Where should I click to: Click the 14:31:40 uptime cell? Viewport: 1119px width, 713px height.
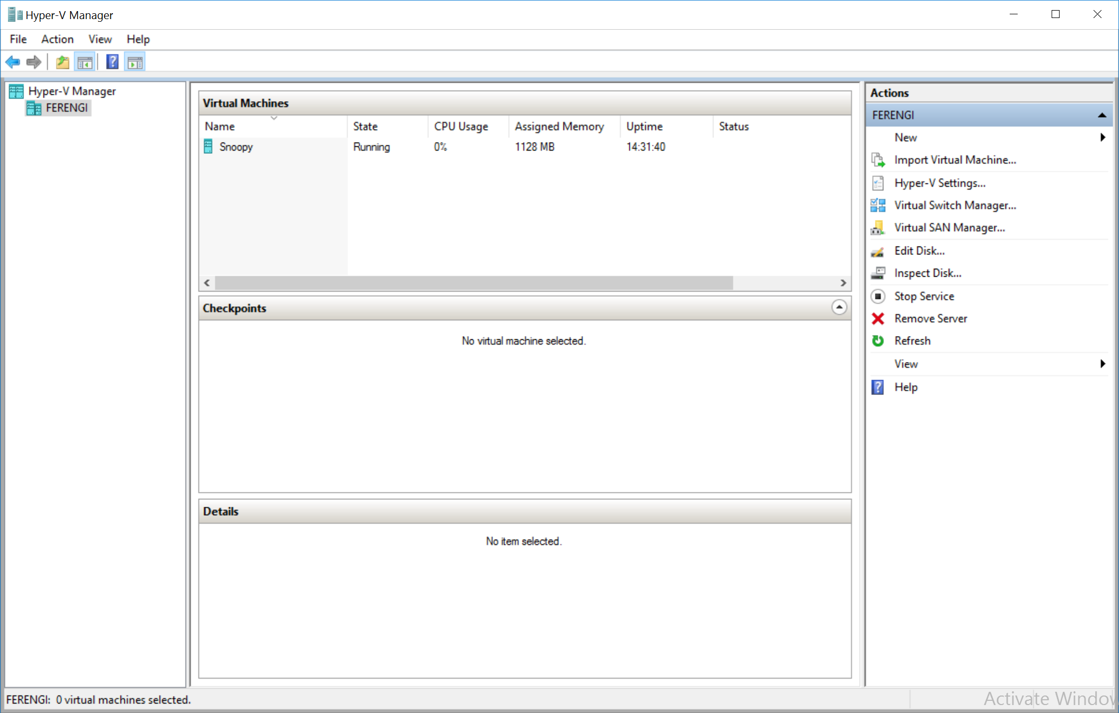646,147
